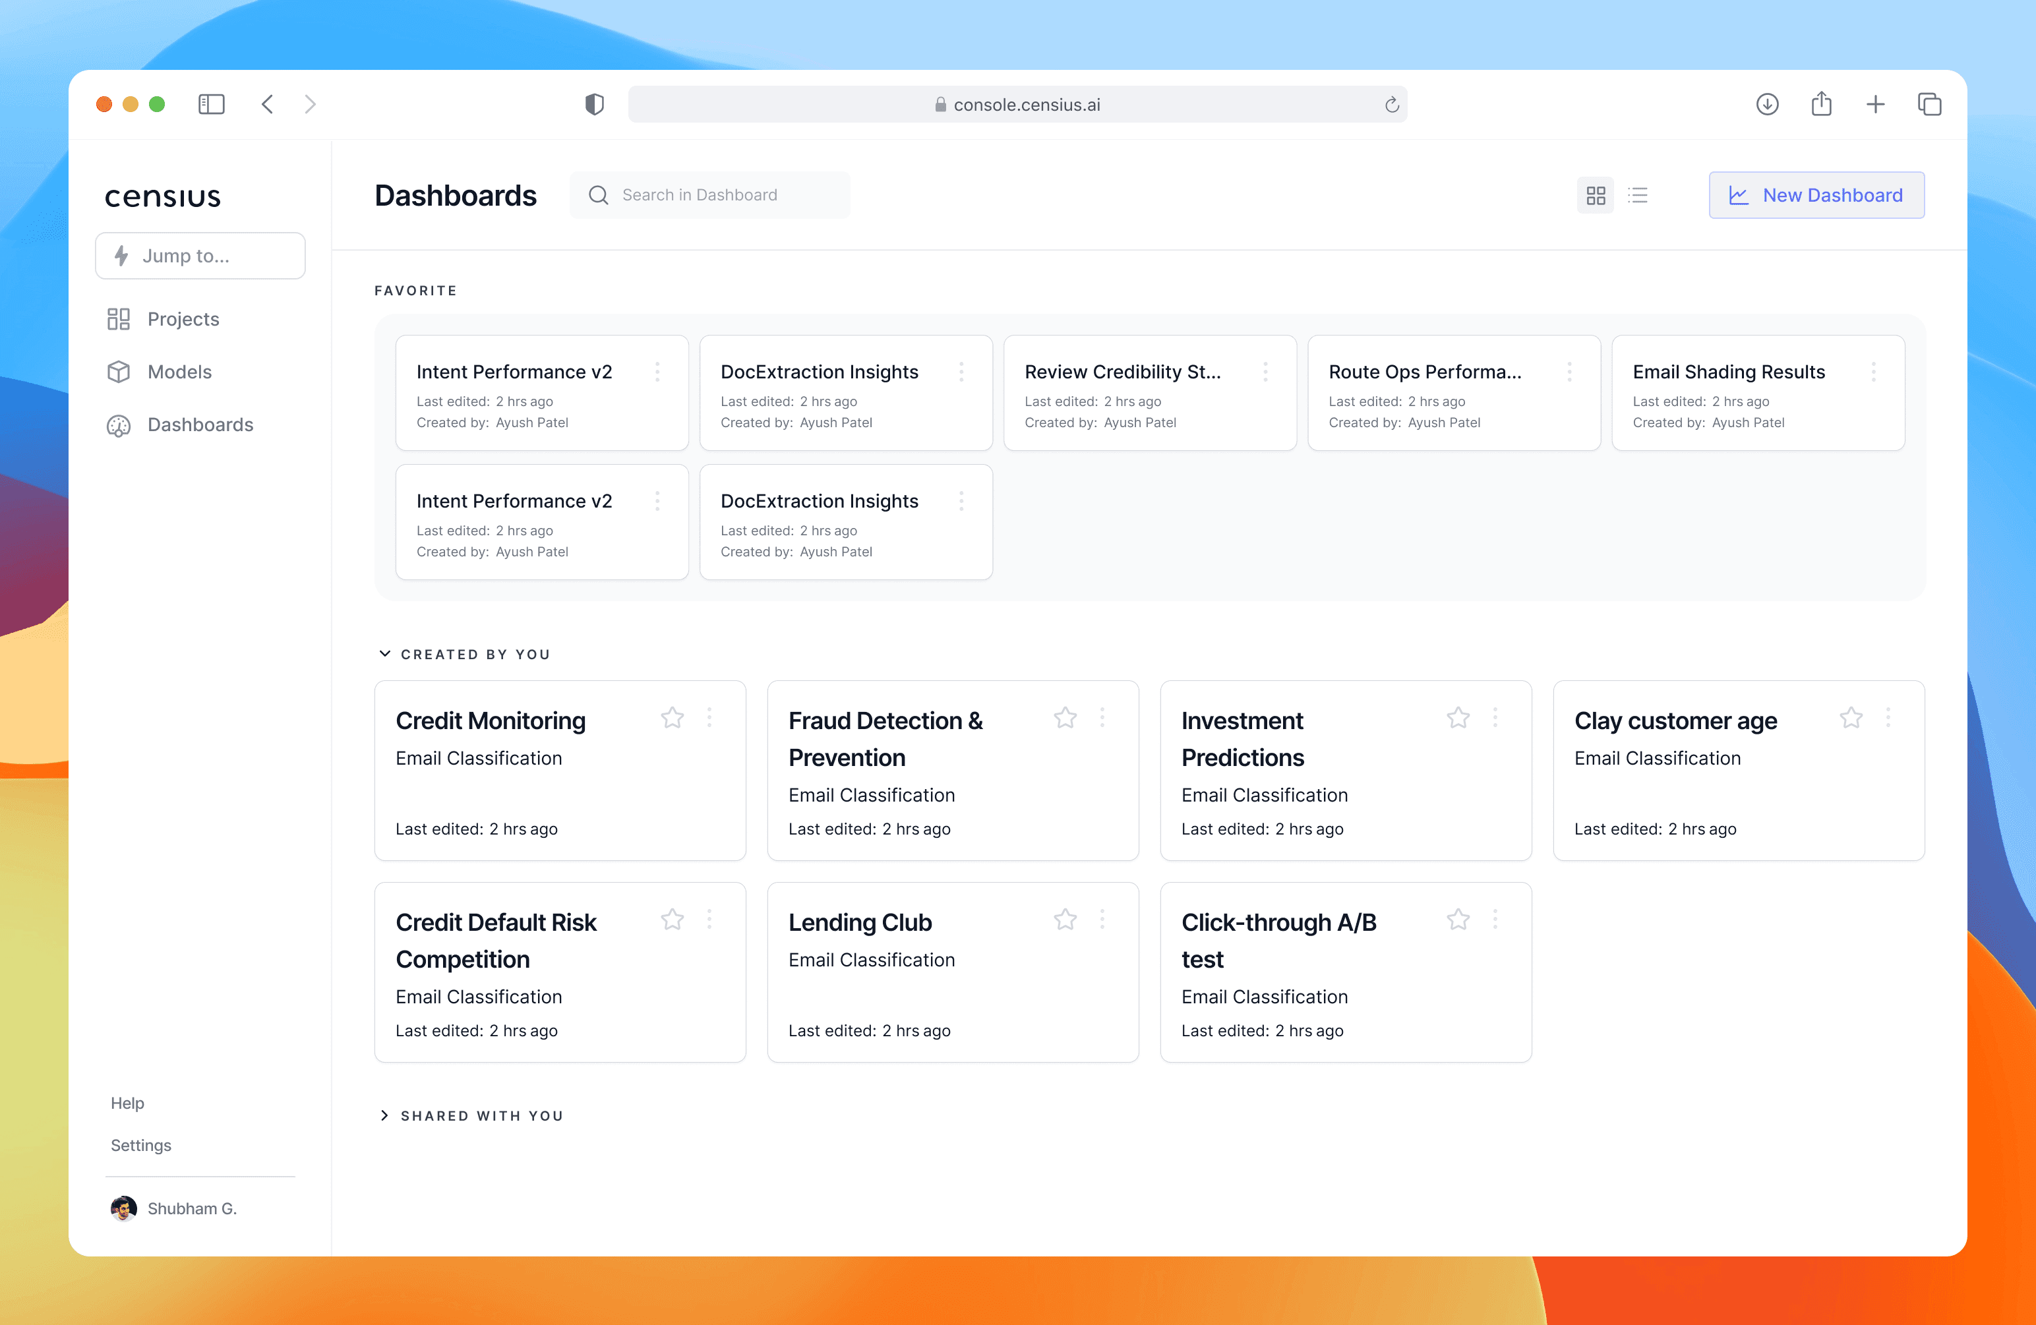2036x1325 pixels.
Task: Switch to list view layout
Action: 1637,195
